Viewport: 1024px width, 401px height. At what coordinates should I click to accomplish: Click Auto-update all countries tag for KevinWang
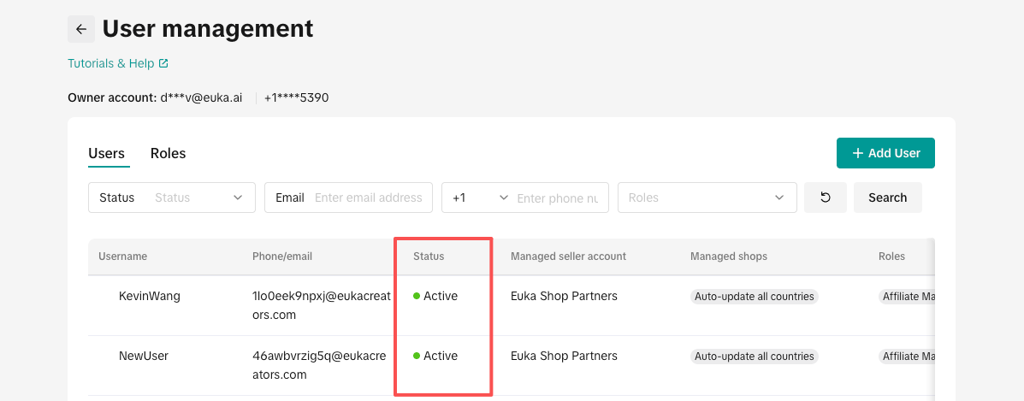(x=755, y=297)
